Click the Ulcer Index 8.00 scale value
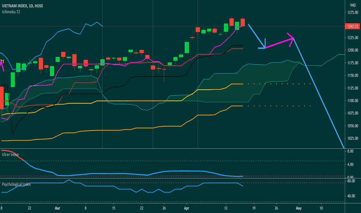Viewport: 361px width, 213px height. tap(350, 151)
